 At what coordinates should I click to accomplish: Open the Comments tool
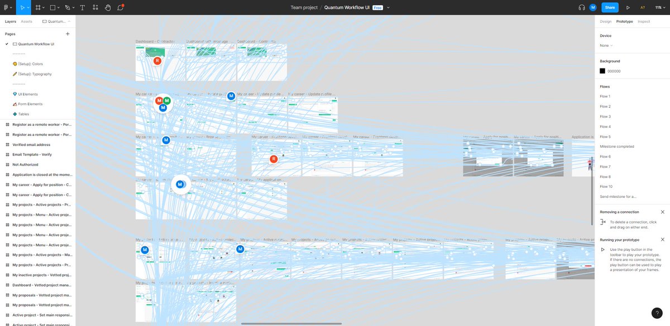tap(121, 7)
